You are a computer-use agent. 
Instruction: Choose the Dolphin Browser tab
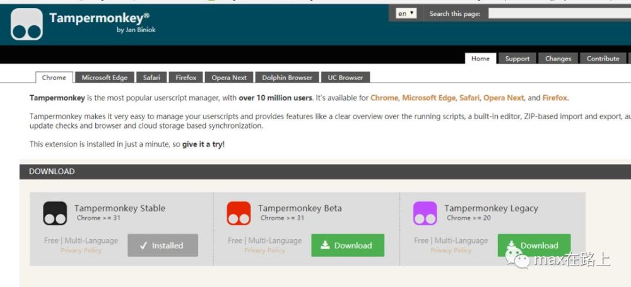[x=287, y=78]
